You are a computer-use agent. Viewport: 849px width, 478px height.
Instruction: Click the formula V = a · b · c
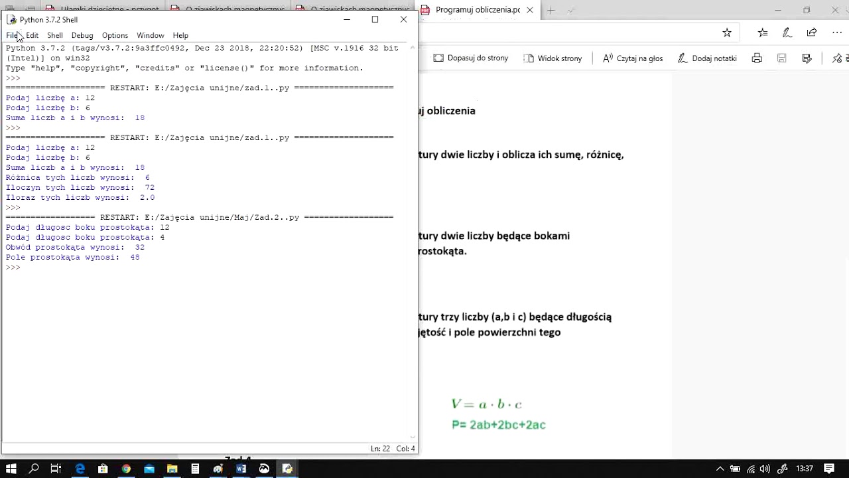tap(486, 404)
